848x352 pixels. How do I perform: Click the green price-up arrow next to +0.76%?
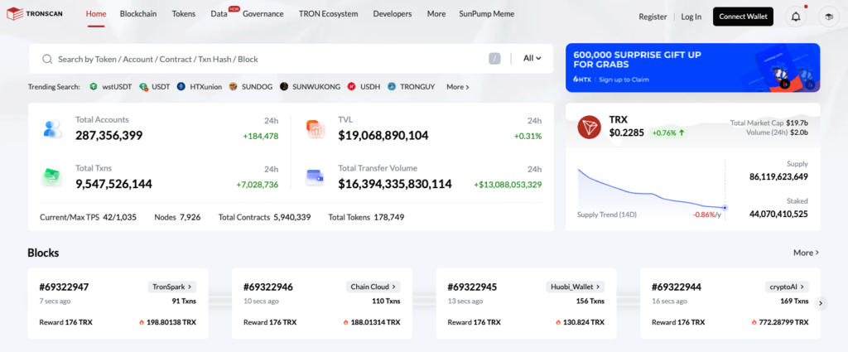(682, 133)
